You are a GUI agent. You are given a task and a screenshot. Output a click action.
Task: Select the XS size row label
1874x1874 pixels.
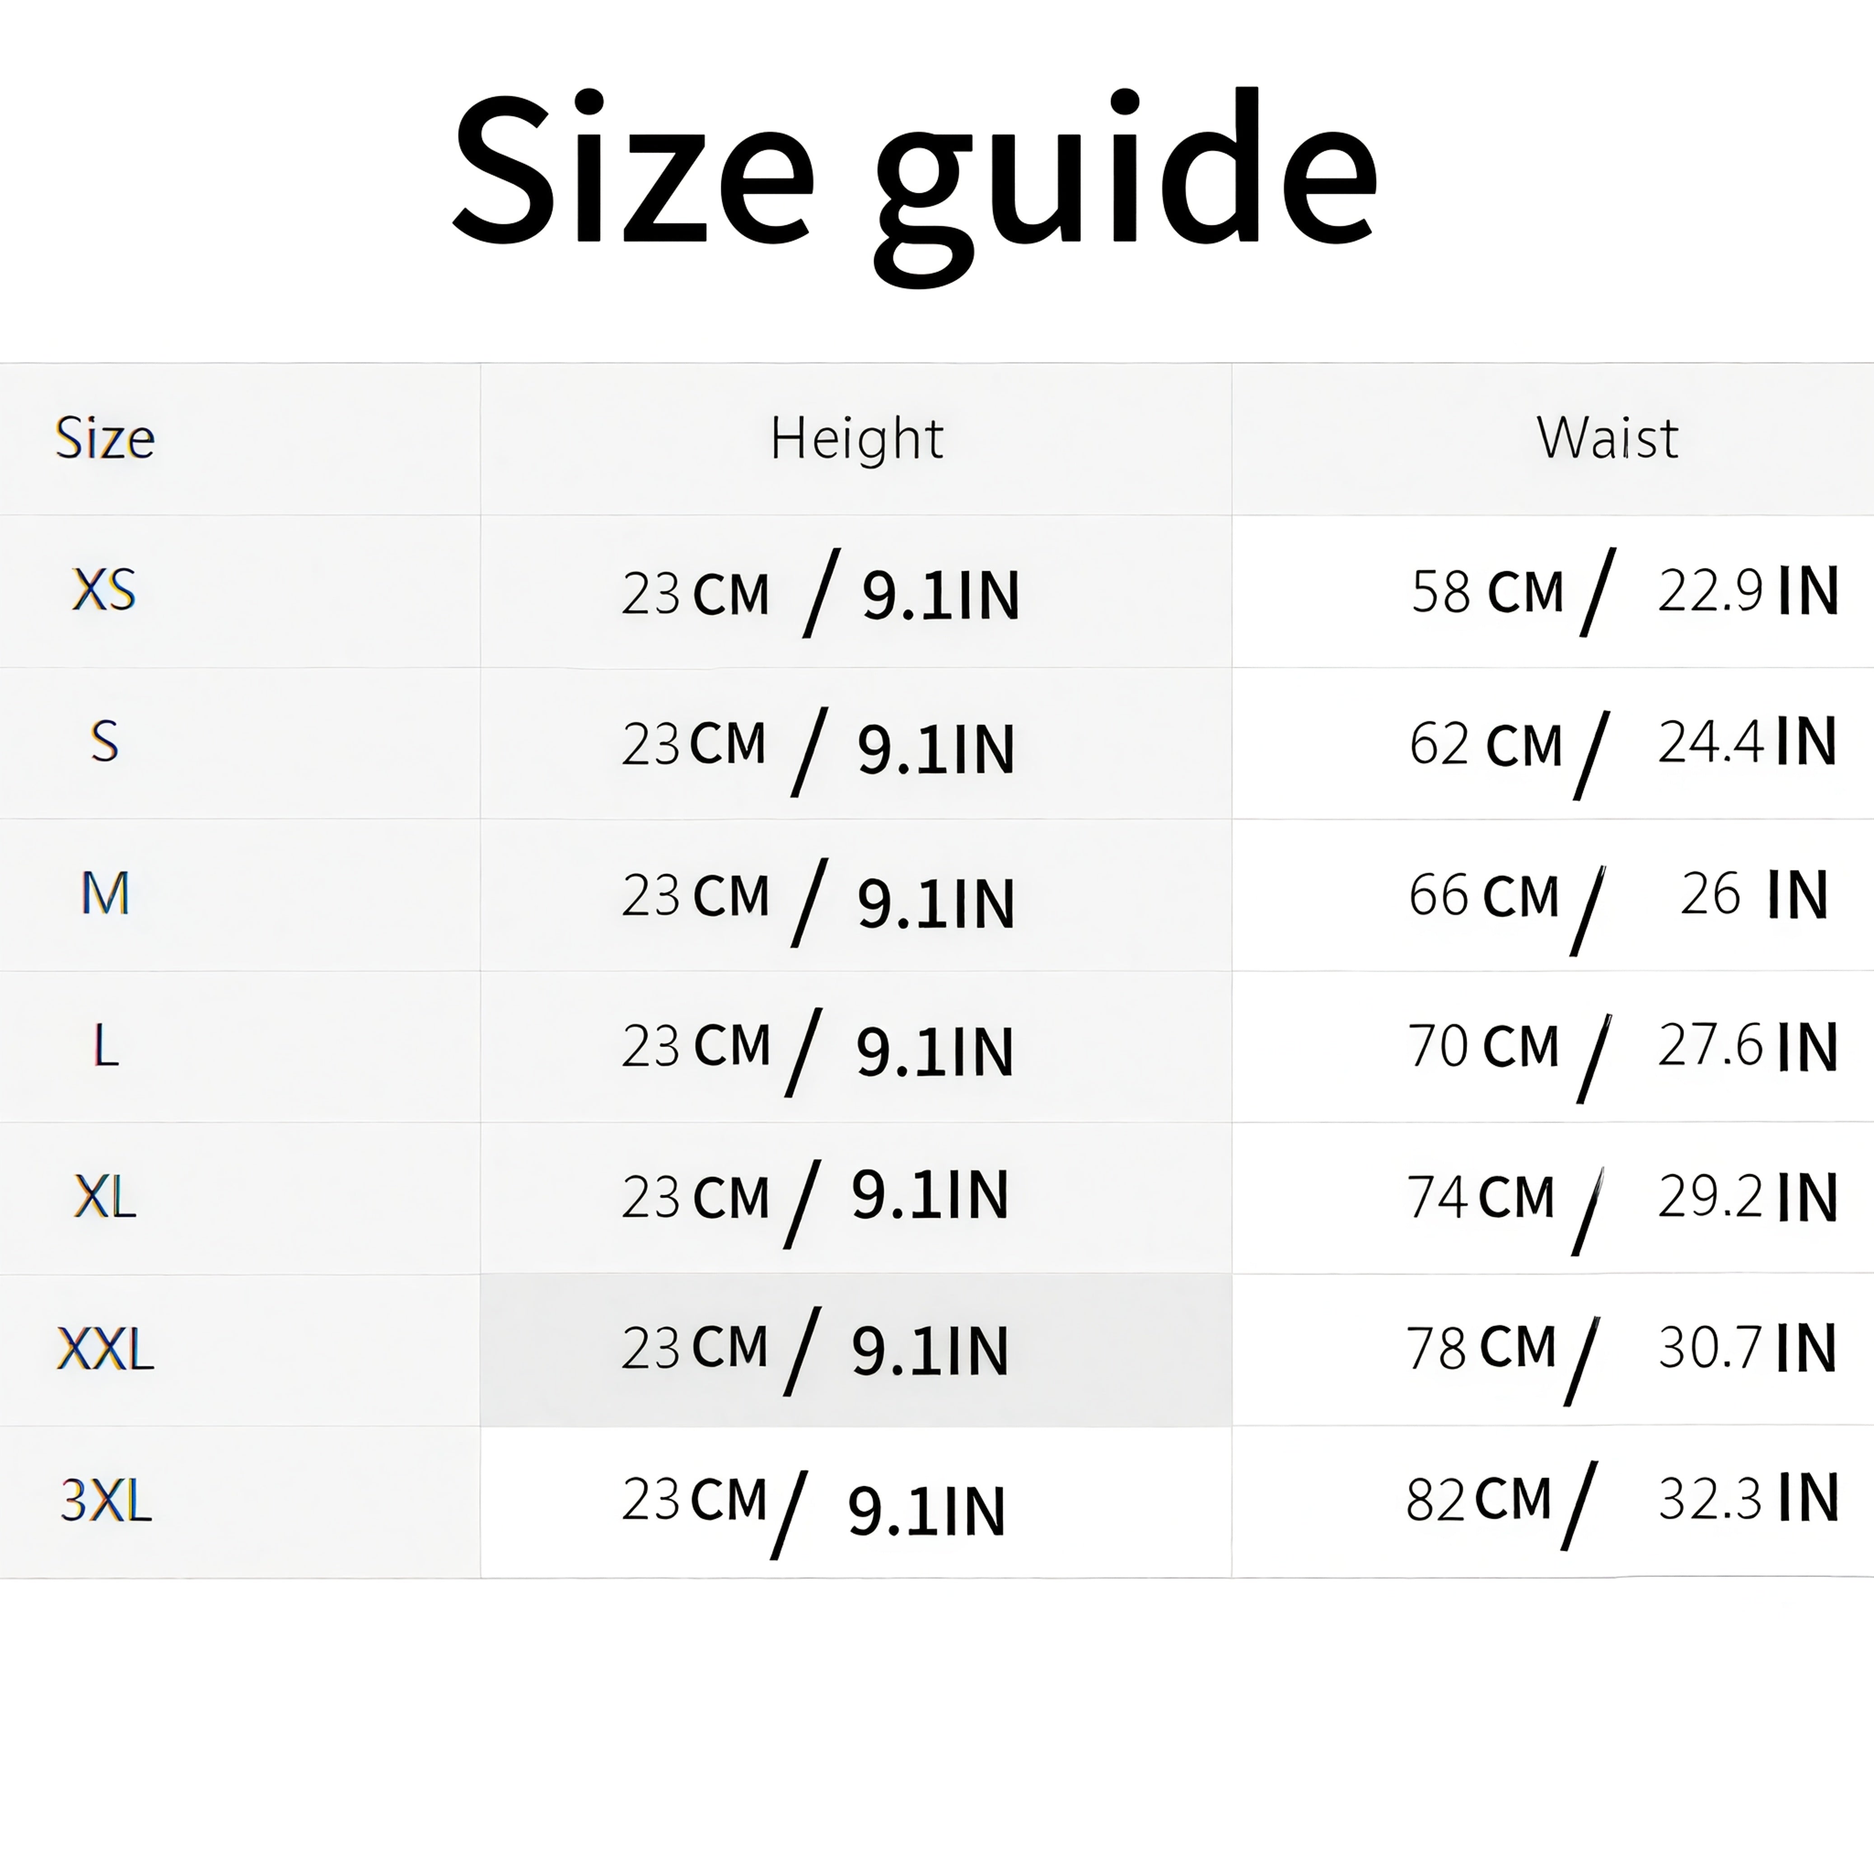[x=104, y=590]
